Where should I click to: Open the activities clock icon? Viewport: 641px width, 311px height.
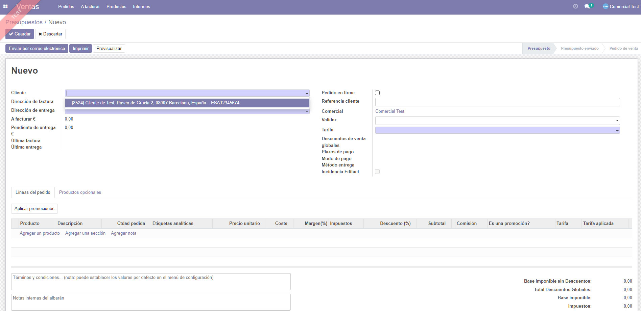[575, 6]
